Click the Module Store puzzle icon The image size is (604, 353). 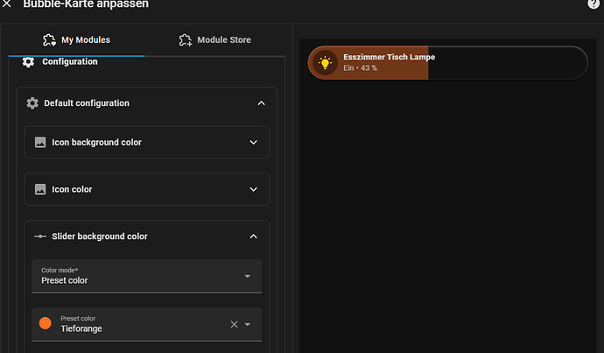(185, 40)
